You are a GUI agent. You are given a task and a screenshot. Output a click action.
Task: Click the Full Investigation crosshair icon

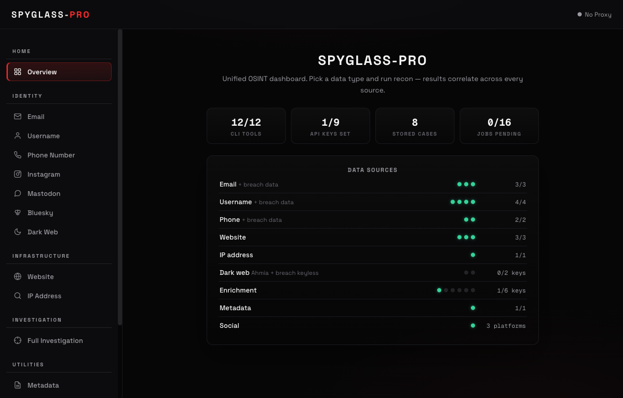18,340
